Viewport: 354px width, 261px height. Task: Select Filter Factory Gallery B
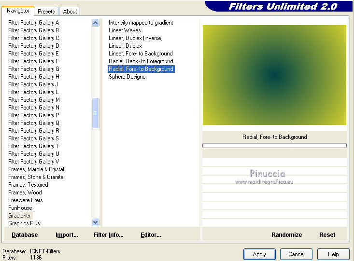(34, 30)
